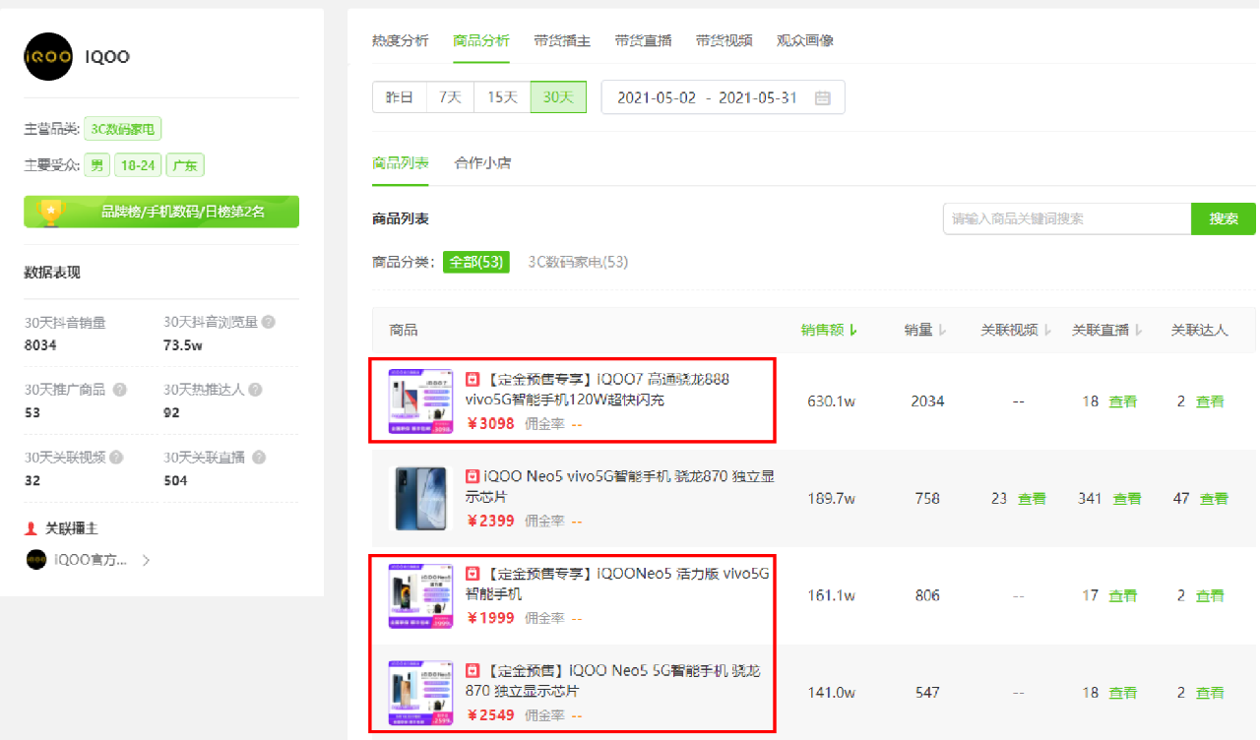Screen dimensions: 1260x740
Task: Open iQOO Neo5 骁龙870 product title
Action: coord(620,486)
